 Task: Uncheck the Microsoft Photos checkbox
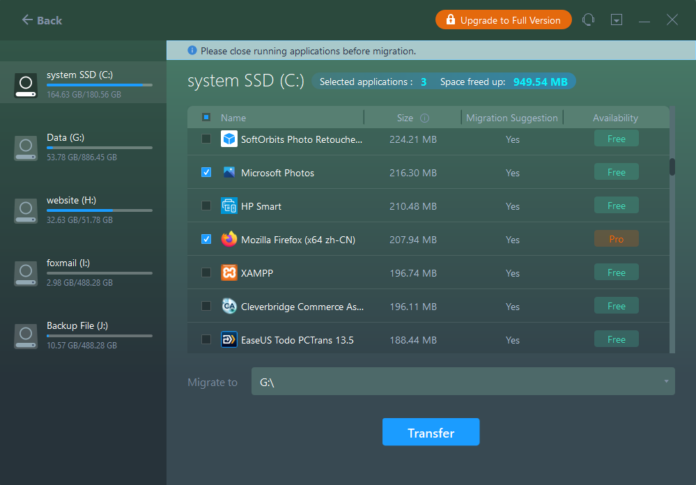206,172
